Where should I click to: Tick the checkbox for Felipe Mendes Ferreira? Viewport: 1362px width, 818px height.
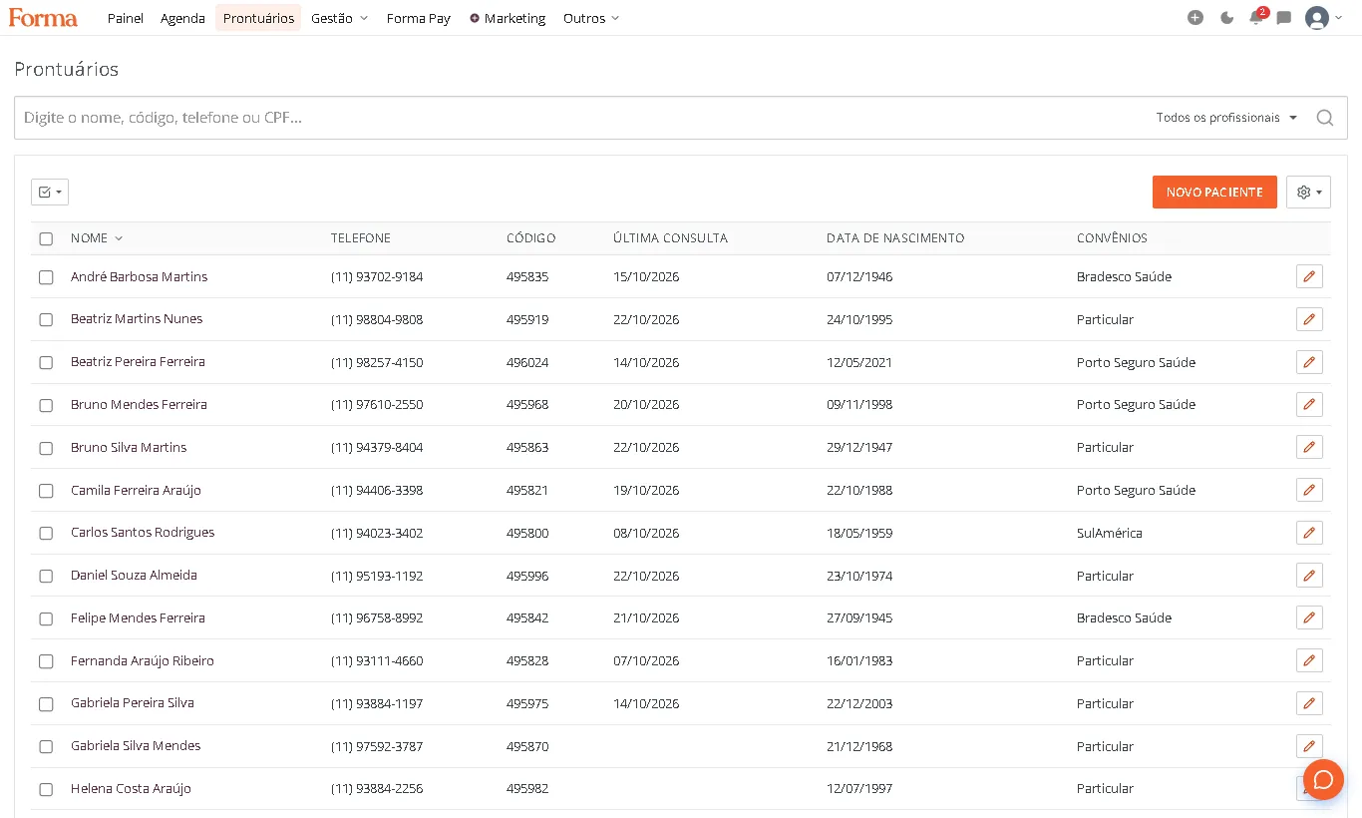click(x=46, y=618)
